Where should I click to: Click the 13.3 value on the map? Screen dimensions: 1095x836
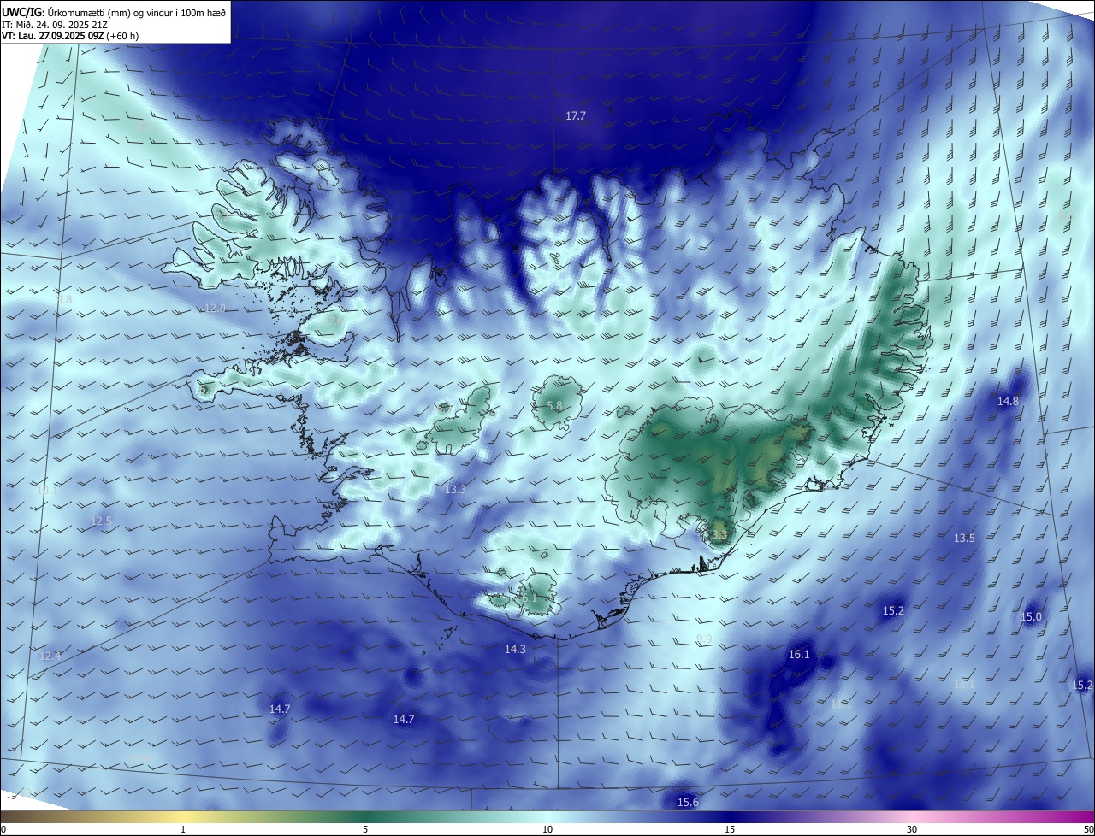click(x=455, y=490)
